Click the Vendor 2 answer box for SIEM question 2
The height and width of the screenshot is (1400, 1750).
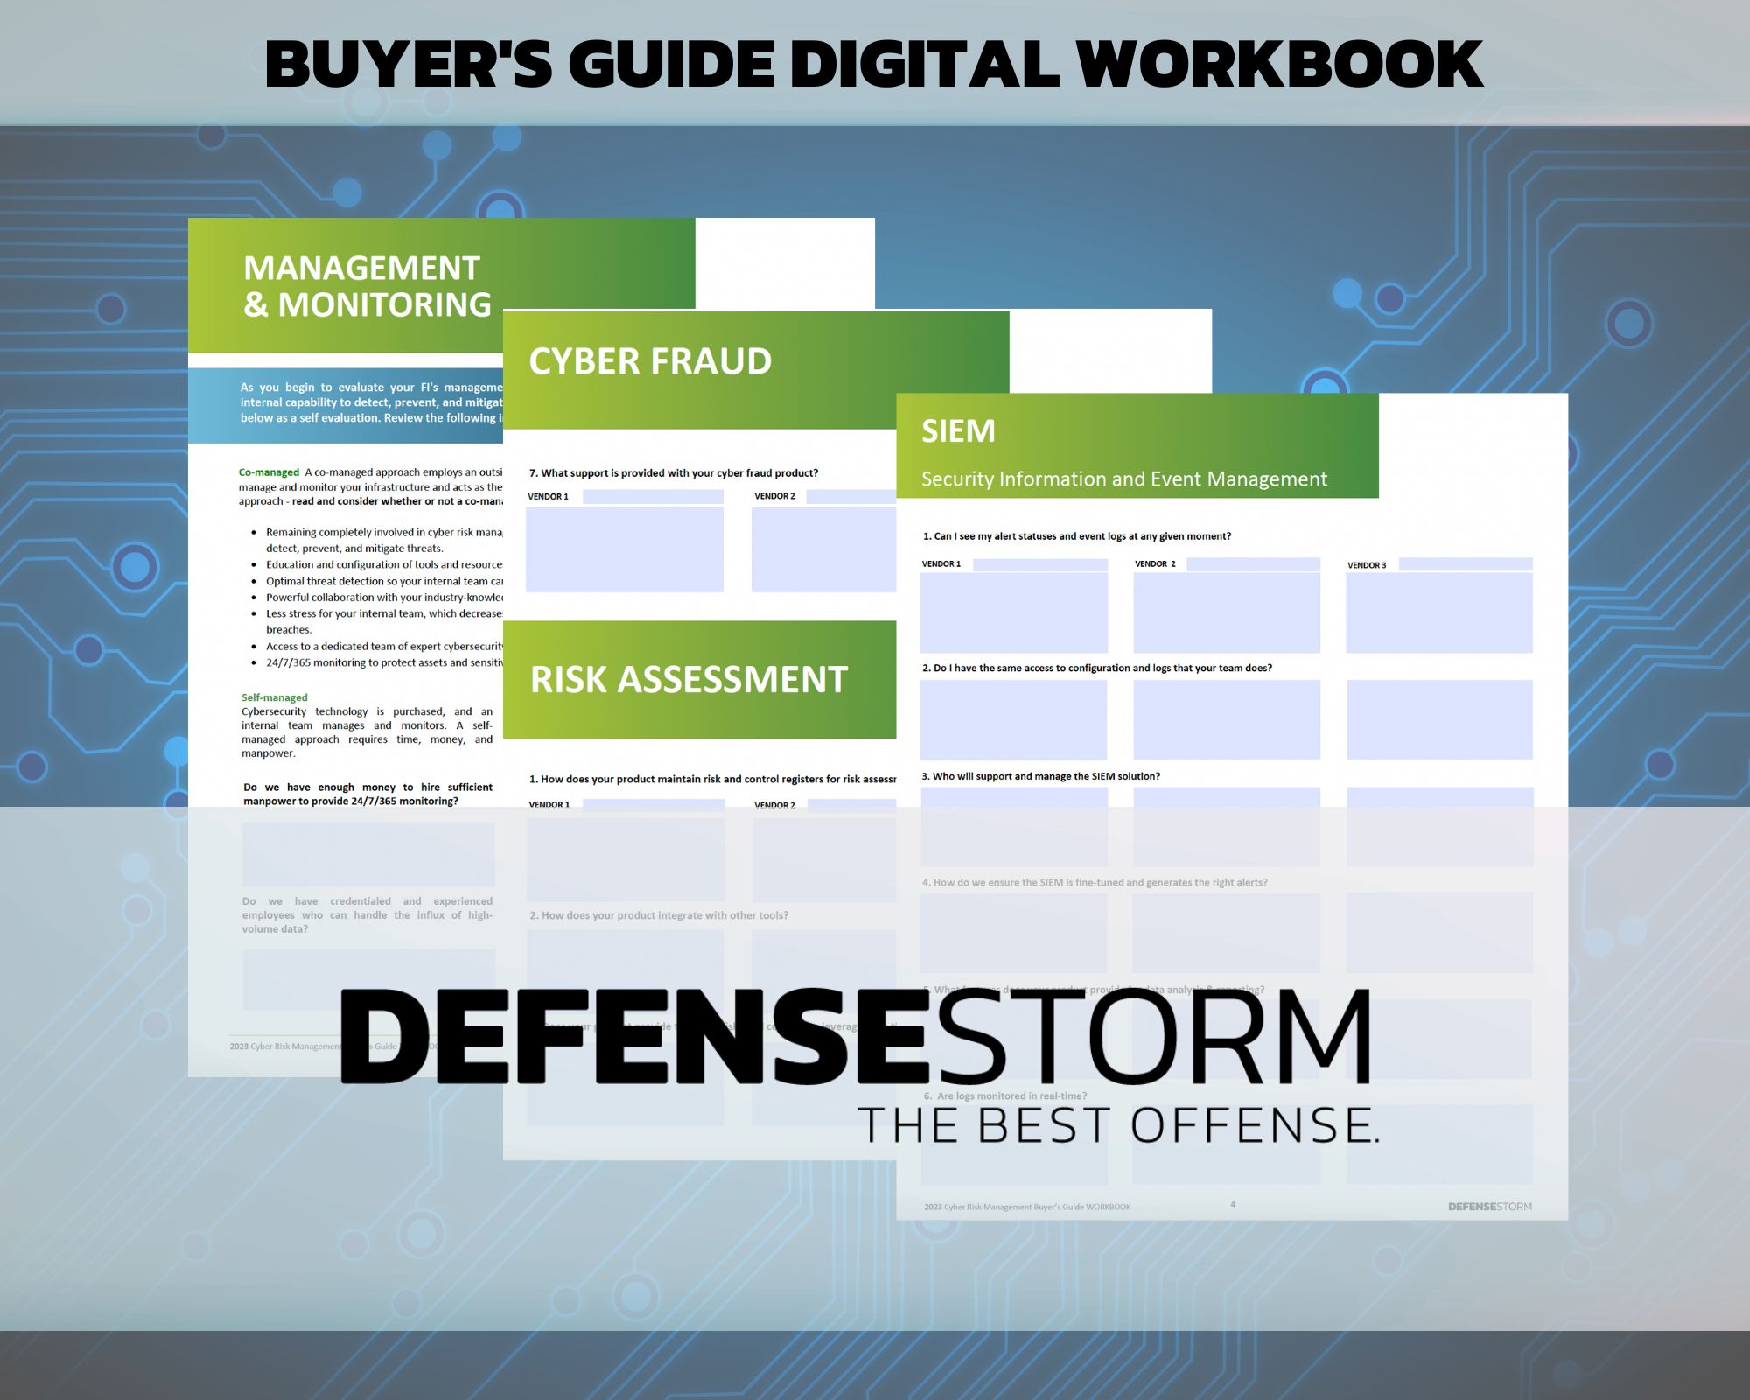[1227, 719]
